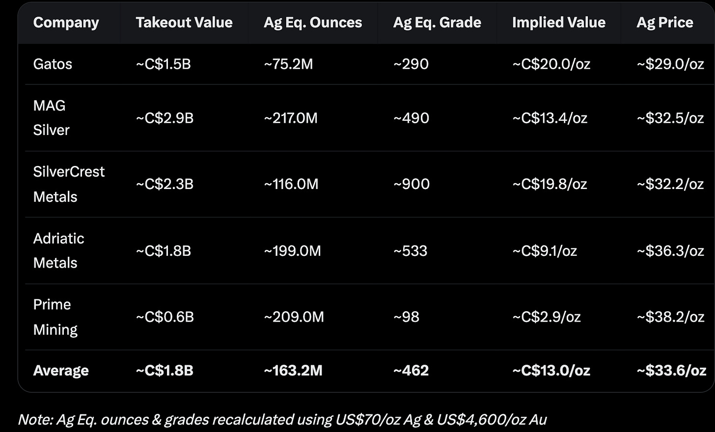Click the Gatos company cell
Image resolution: width=715 pixels, height=432 pixels.
coord(53,64)
